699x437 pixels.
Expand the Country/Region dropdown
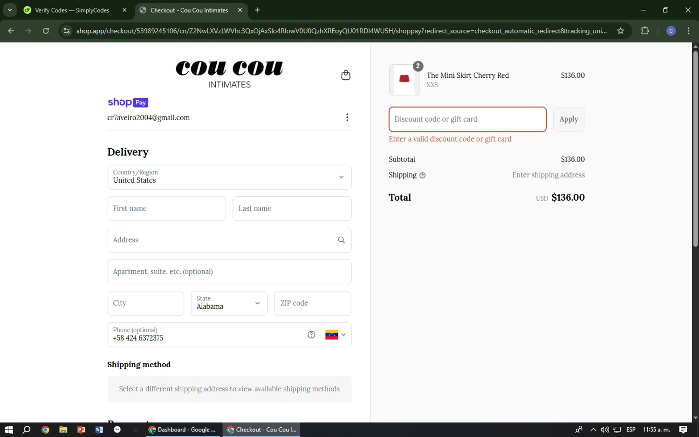(229, 177)
